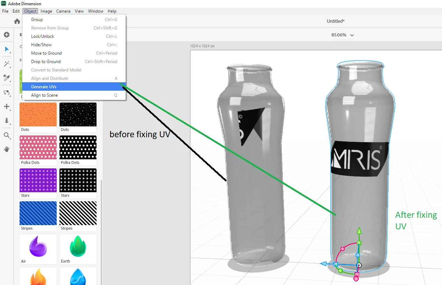
Task: Choose Align to Scene
Action: [74, 95]
